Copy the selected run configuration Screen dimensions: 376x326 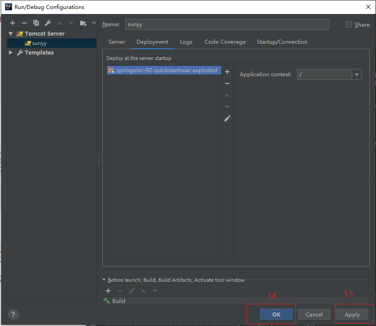(36, 23)
